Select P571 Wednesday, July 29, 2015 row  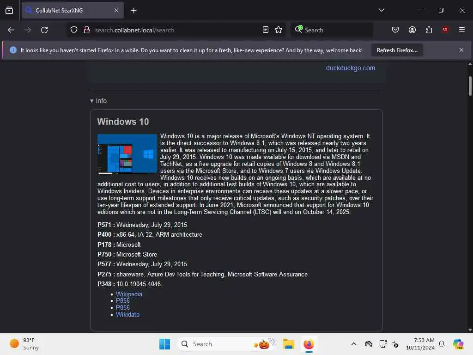tap(142, 225)
